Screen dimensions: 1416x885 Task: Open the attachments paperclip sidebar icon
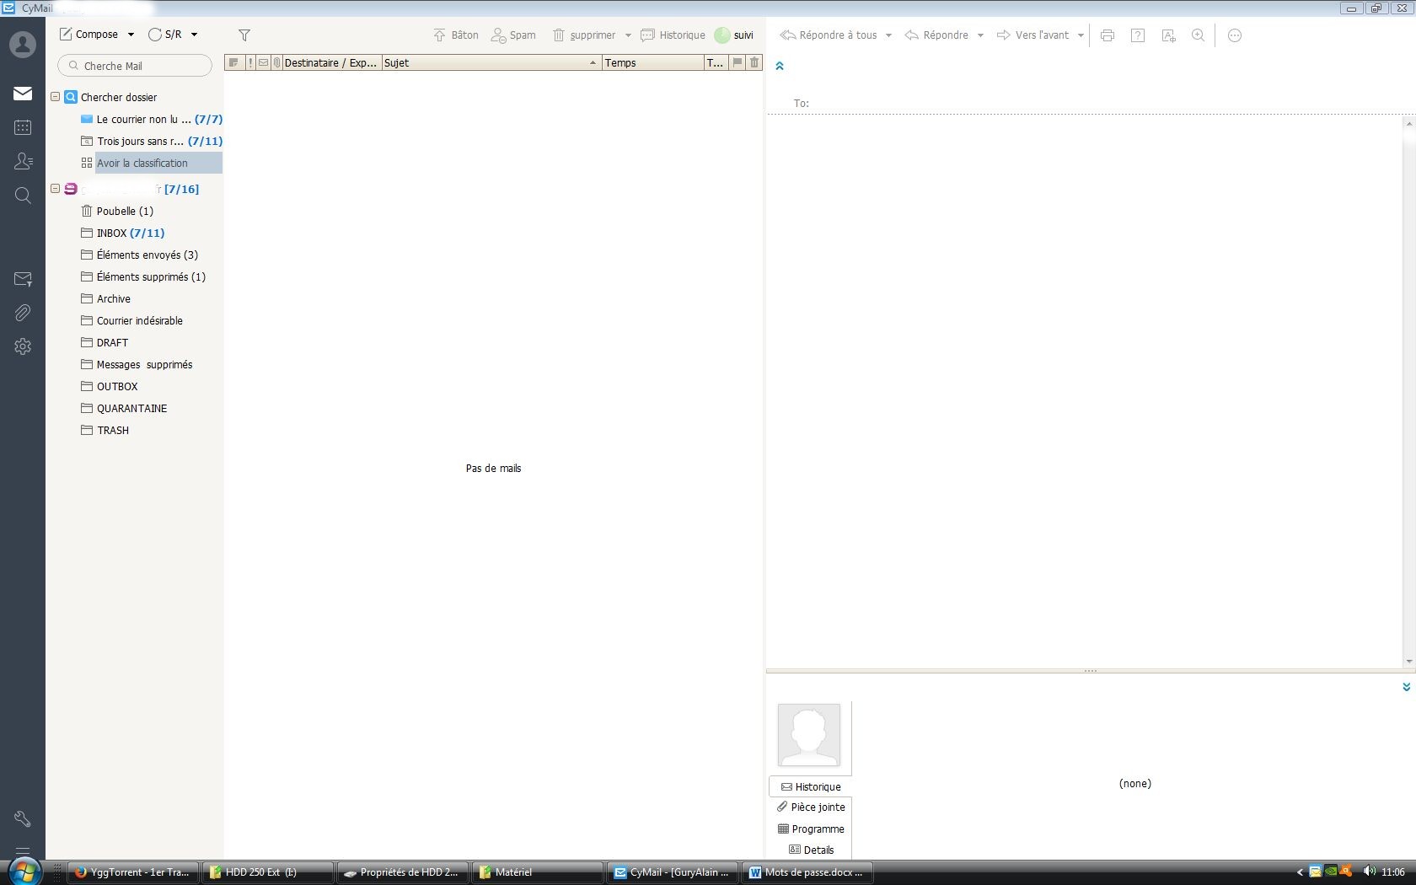point(23,313)
